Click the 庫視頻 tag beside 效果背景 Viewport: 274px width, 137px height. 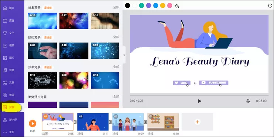tap(48, 67)
